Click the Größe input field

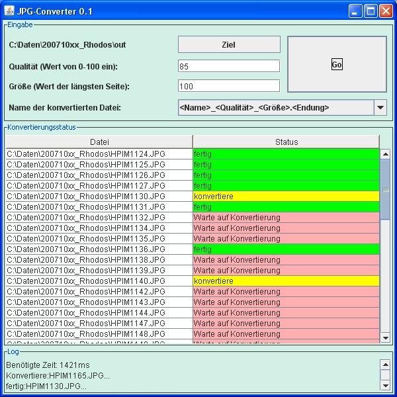(x=228, y=86)
